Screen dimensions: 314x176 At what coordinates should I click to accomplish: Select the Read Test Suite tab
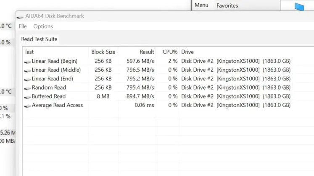click(39, 39)
